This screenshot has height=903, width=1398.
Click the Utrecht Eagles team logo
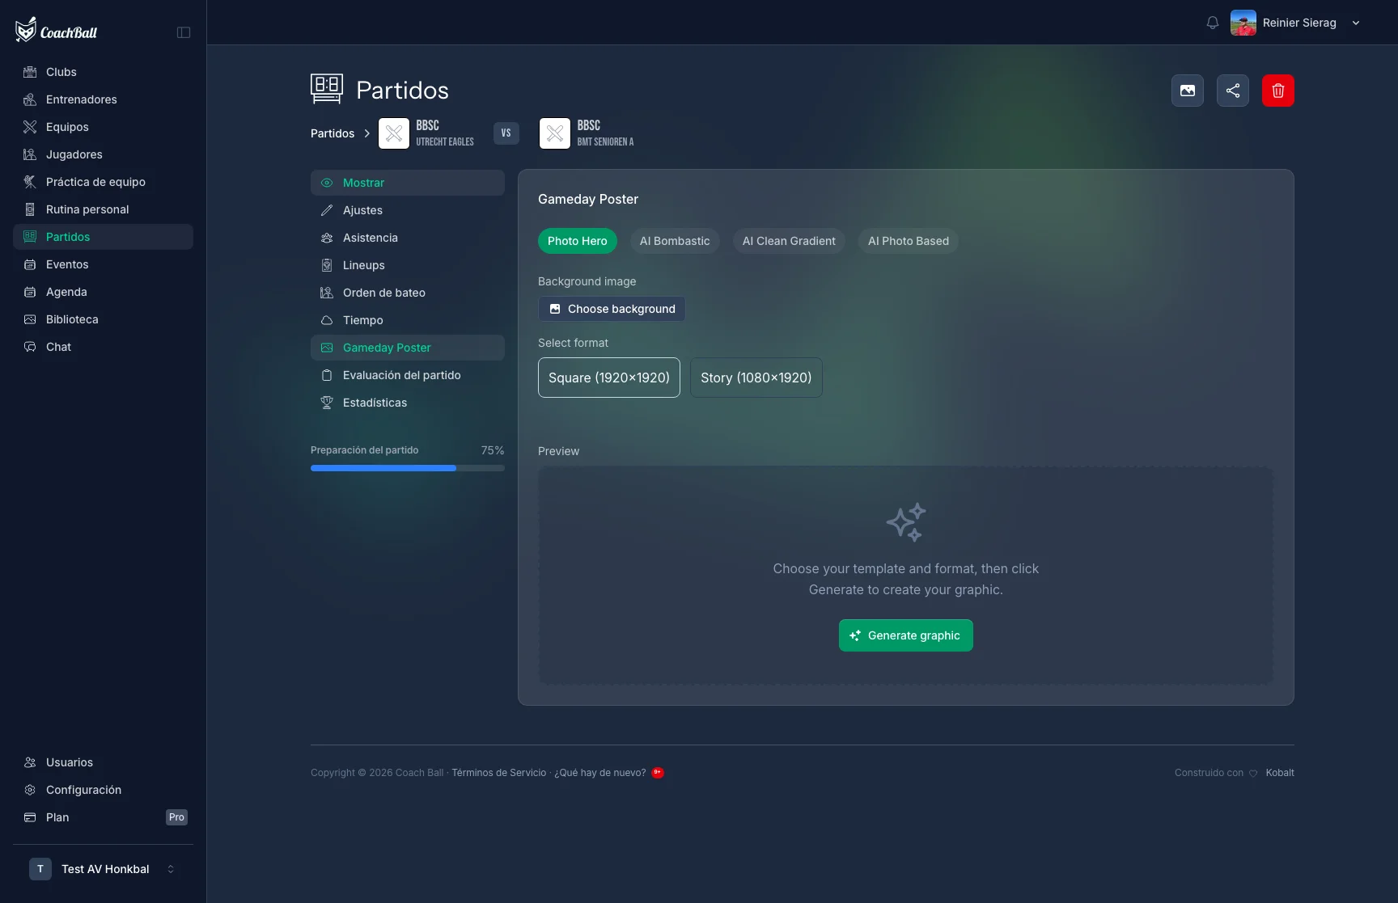394,133
